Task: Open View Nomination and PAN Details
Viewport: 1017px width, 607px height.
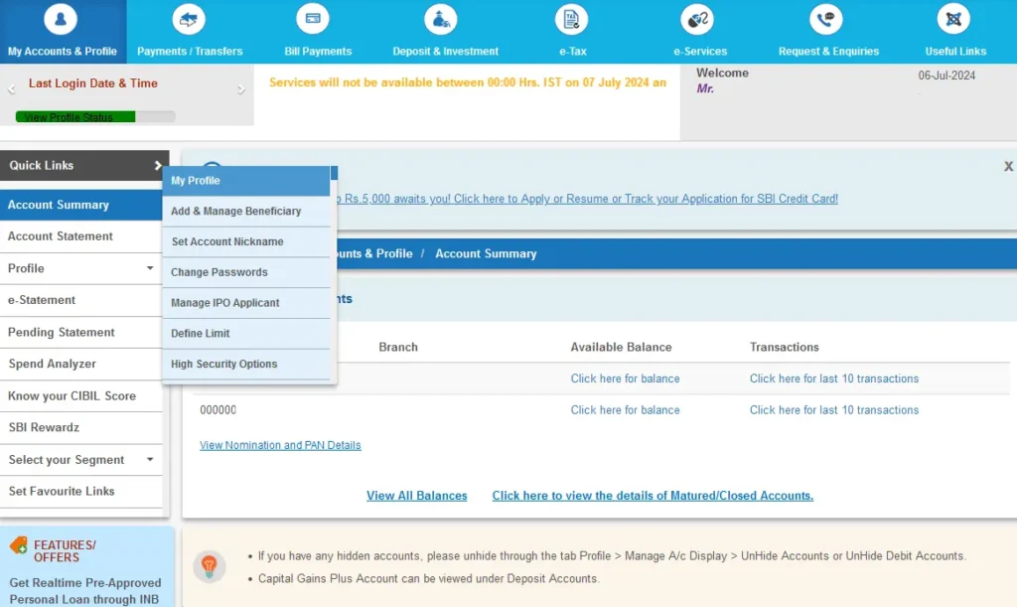Action: (x=280, y=445)
